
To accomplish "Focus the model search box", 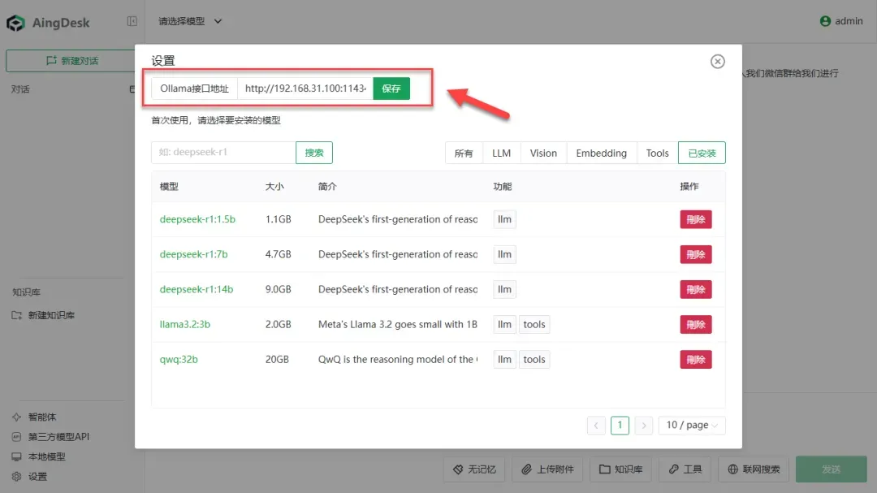I will (223, 152).
